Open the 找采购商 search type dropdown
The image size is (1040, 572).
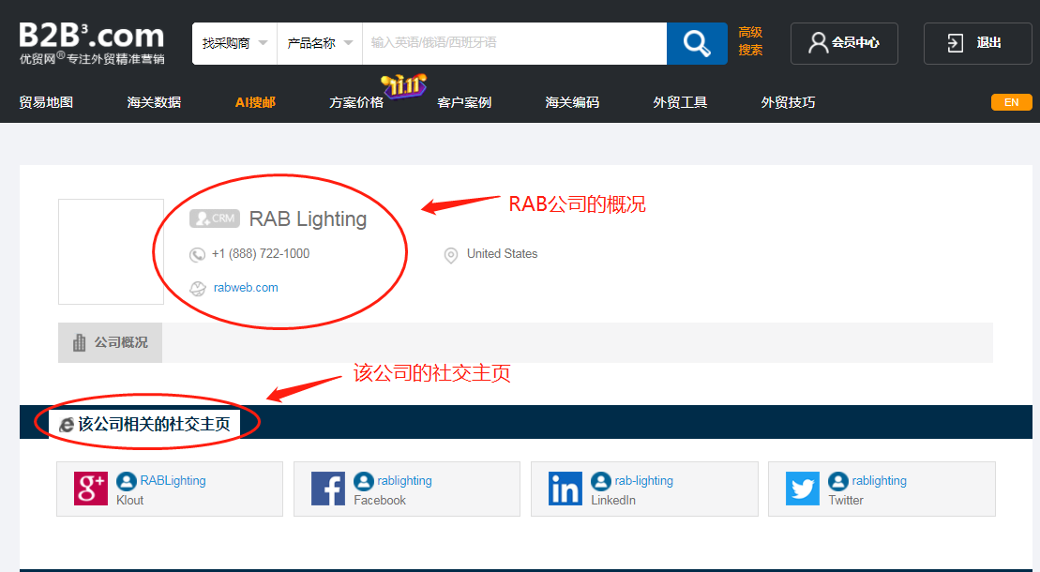pyautogui.click(x=234, y=43)
